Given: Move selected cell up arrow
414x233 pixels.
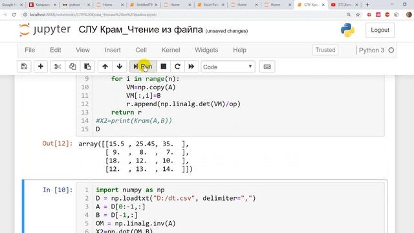Looking at the screenshot, I should point(105,67).
